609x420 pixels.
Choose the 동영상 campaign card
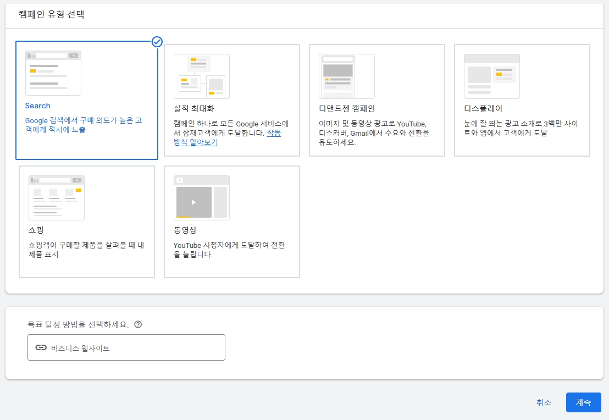[x=232, y=222]
